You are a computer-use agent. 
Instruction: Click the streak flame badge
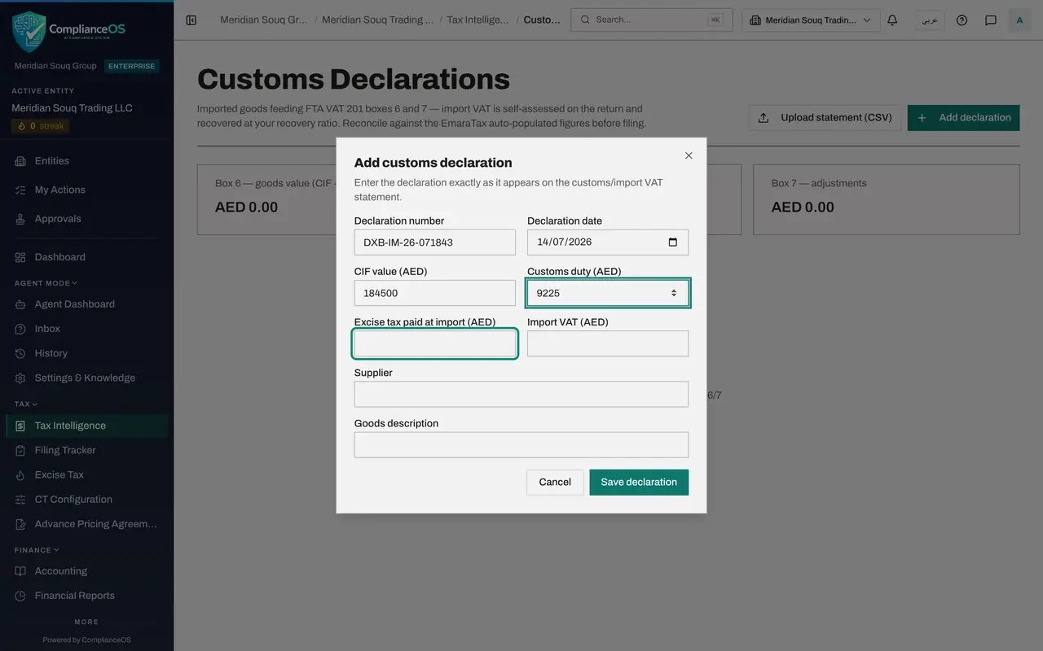point(41,126)
